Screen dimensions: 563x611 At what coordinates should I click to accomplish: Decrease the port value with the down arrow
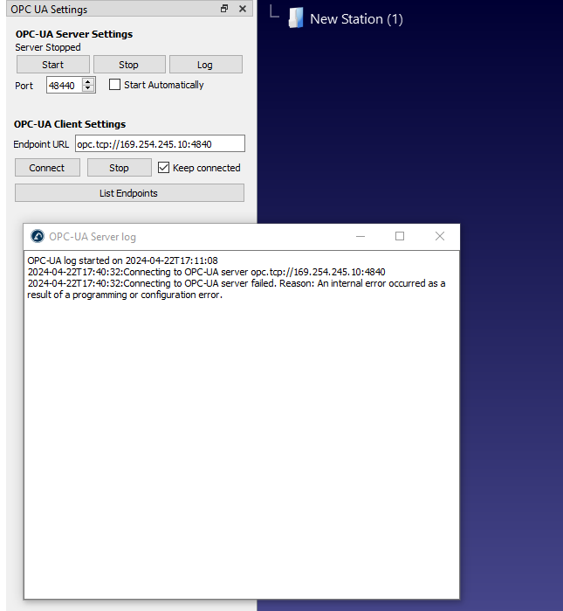(x=88, y=89)
